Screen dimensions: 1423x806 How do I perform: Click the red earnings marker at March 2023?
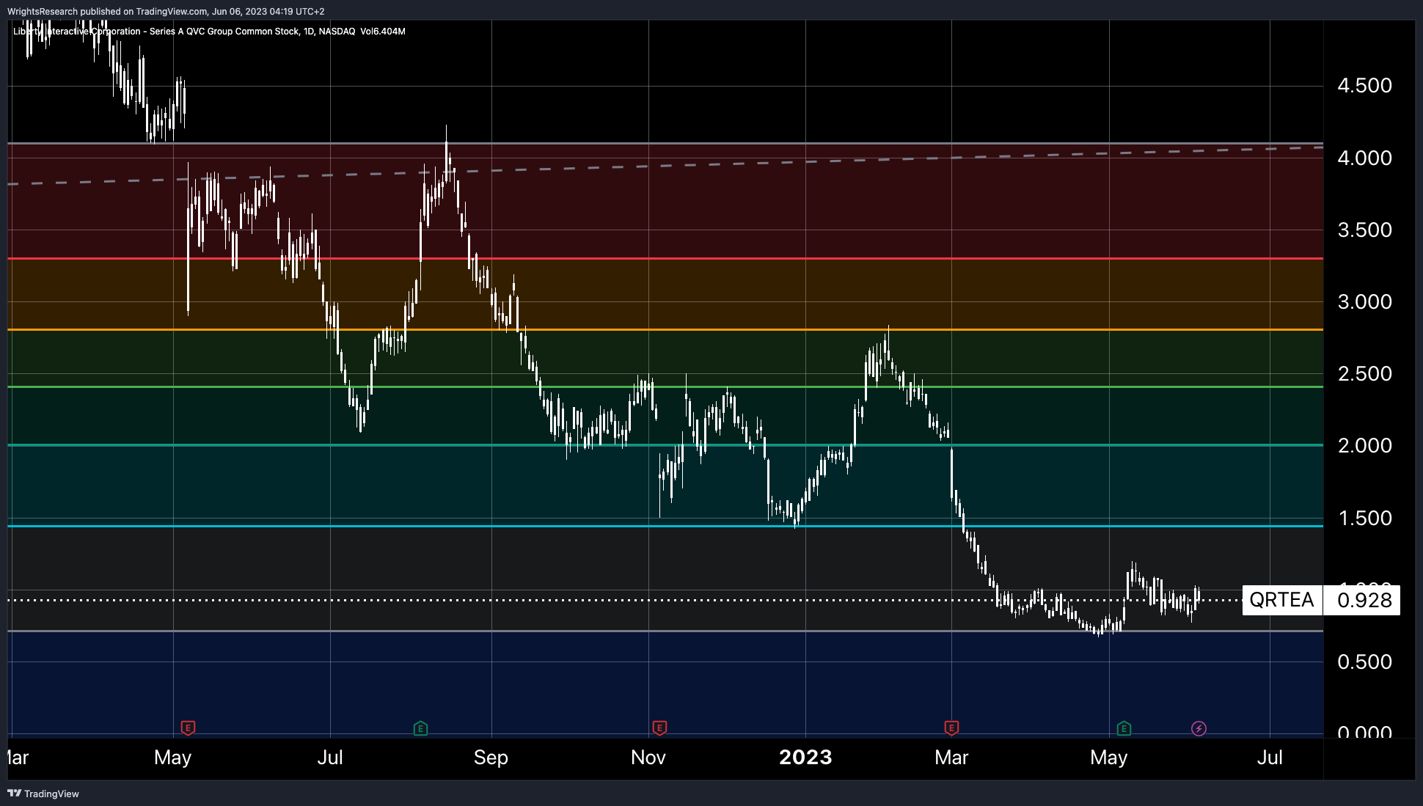tap(951, 728)
